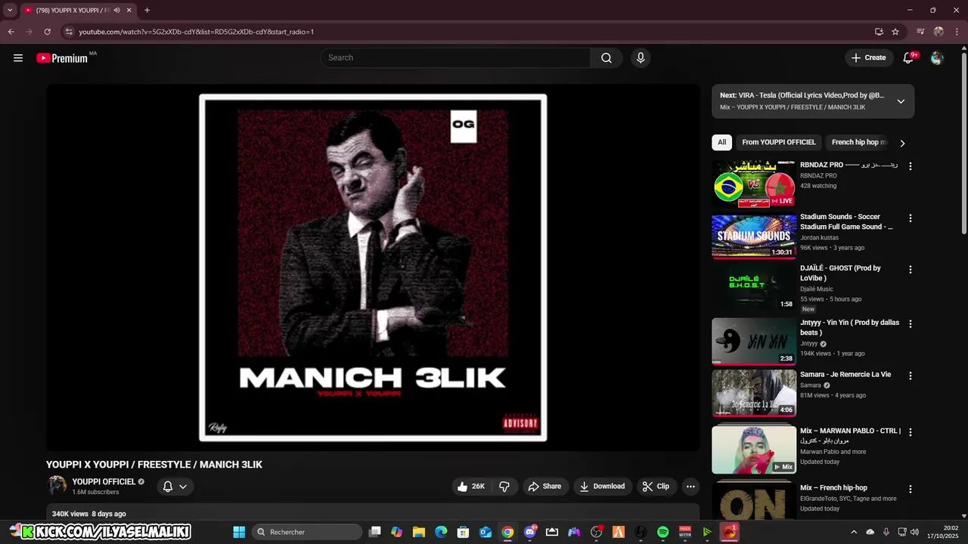
Task: Open Stadium Sounds video thumbnail
Action: click(754, 236)
